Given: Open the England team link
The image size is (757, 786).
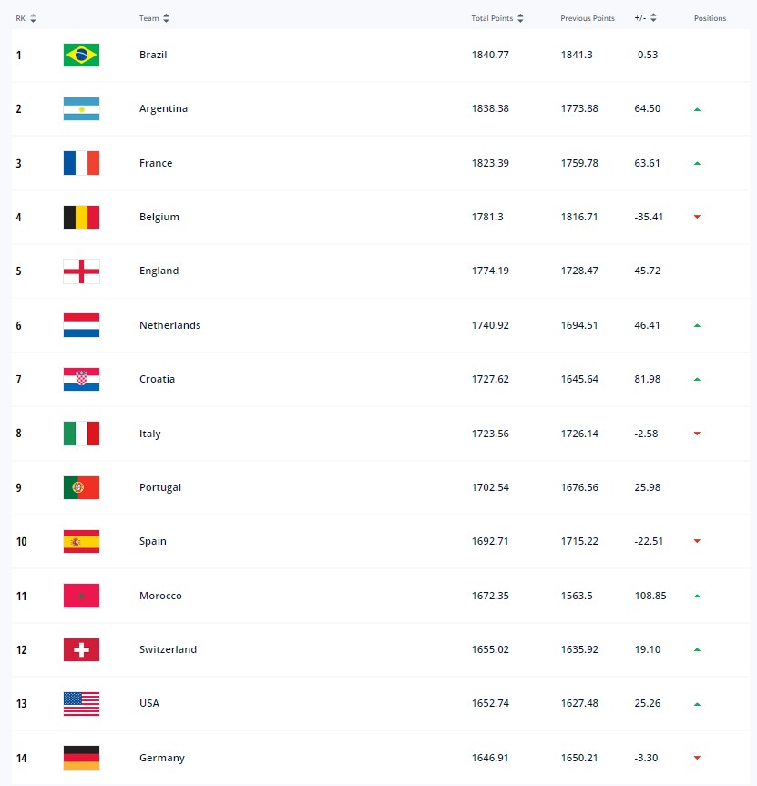Looking at the screenshot, I should point(159,271).
